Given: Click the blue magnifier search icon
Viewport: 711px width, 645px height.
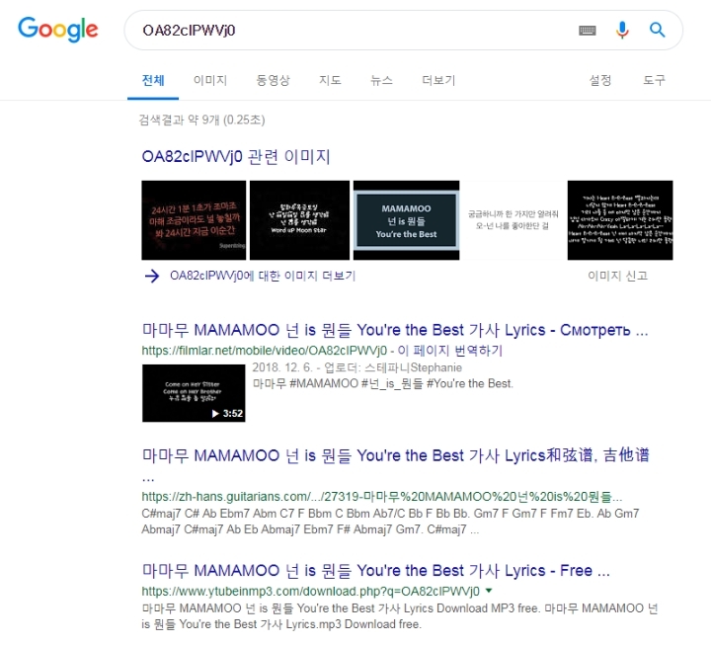Looking at the screenshot, I should [x=657, y=30].
